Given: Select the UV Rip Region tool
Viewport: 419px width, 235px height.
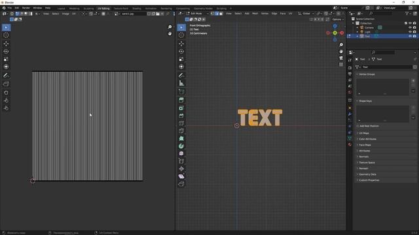Looking at the screenshot, I should tap(6, 84).
